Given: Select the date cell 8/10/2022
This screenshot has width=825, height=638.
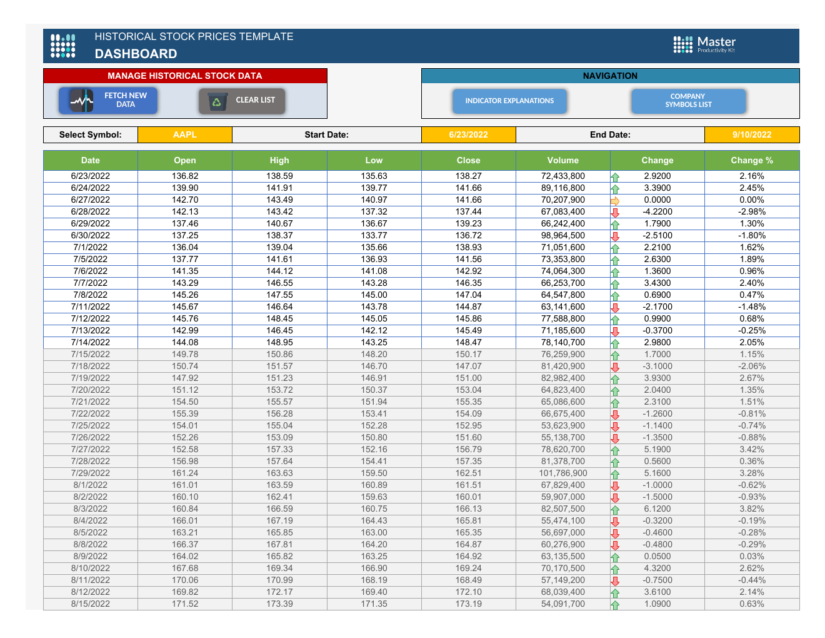Looking at the screenshot, I should 91,569.
